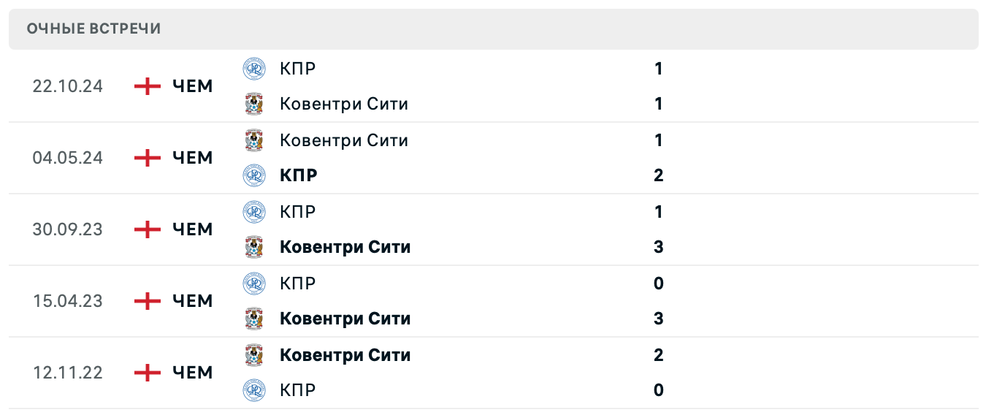Open the ЧЕМ league link for 15.04.23
The height and width of the screenshot is (418, 986).
pyautogui.click(x=193, y=301)
